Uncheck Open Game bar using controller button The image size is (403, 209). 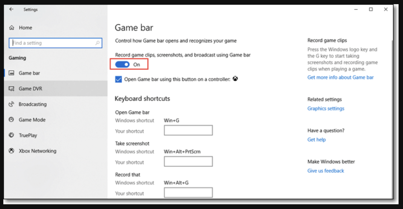(118, 79)
